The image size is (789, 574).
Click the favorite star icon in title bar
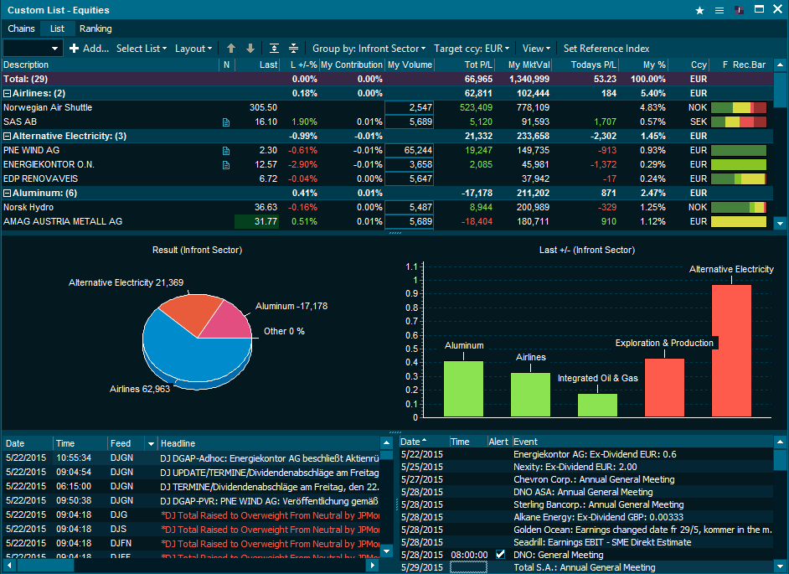699,10
